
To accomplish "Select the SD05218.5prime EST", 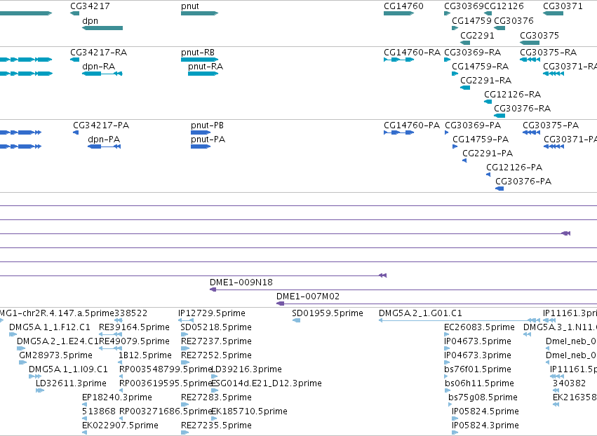I will point(185,334).
